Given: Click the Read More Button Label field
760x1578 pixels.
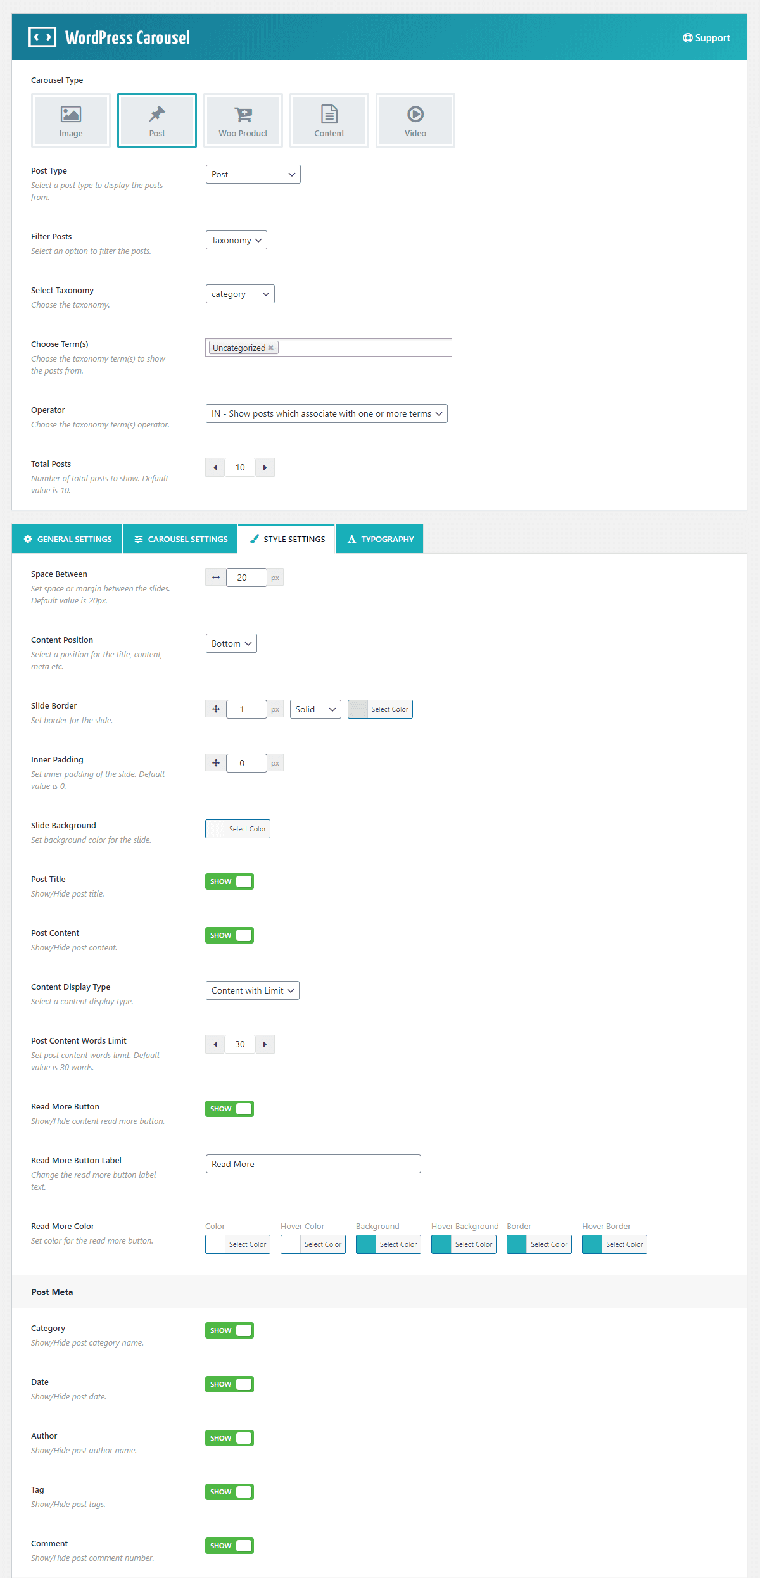Looking at the screenshot, I should (x=313, y=1164).
